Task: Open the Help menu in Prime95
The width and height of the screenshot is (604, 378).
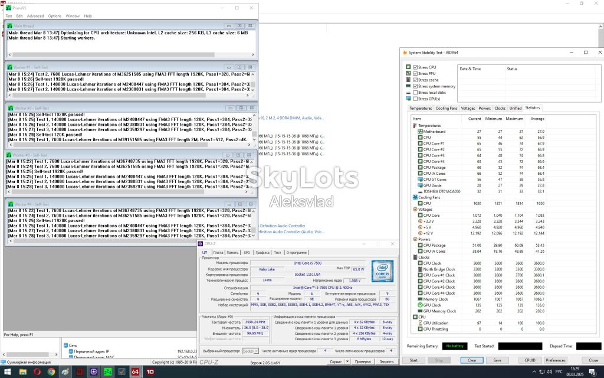Action: coord(88,16)
